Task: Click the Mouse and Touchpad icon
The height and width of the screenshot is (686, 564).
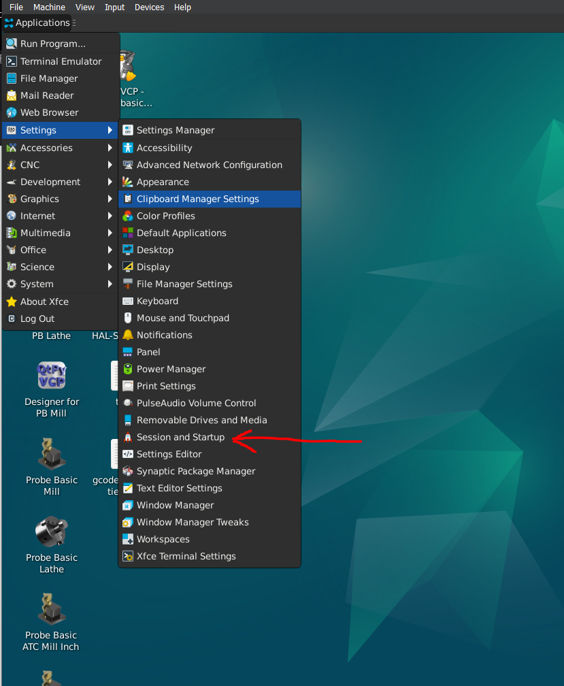Action: pos(128,318)
